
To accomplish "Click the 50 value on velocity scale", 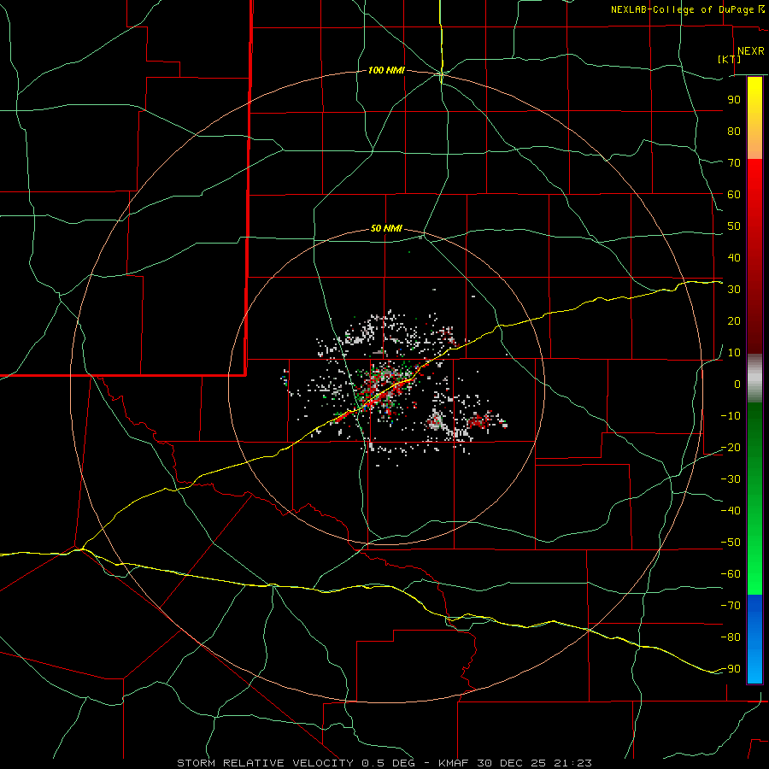I will (x=734, y=226).
